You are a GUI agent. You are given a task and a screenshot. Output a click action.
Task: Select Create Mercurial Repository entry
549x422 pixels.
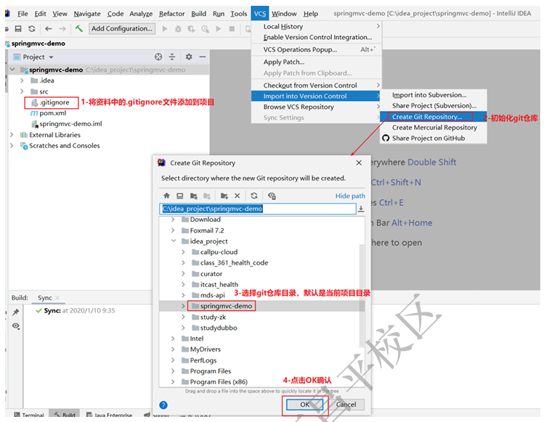(434, 128)
